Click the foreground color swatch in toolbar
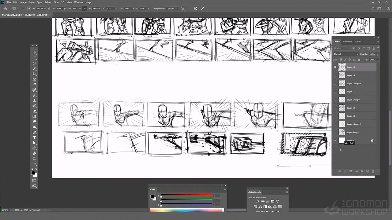The height and width of the screenshot is (220, 392). point(33,173)
